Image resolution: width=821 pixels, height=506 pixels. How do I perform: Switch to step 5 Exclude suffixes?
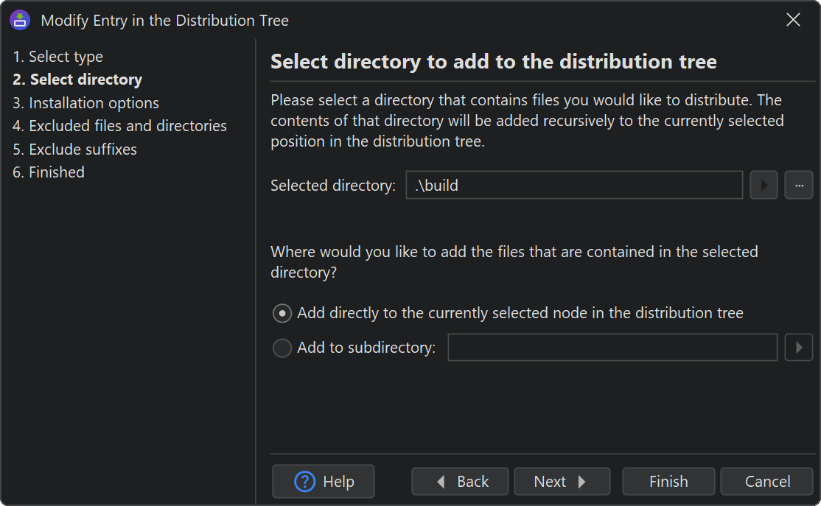pyautogui.click(x=74, y=150)
